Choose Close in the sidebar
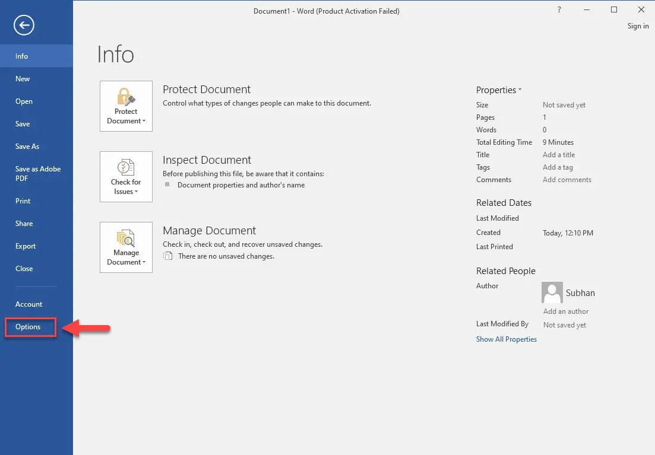The width and height of the screenshot is (655, 455). (x=36, y=268)
